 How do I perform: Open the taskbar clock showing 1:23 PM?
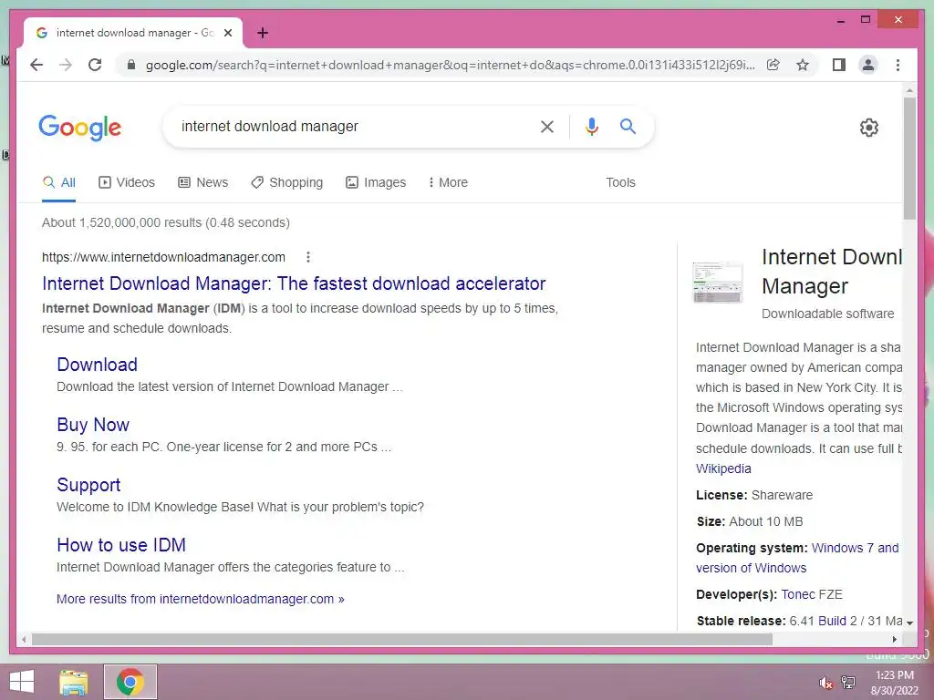point(894,683)
